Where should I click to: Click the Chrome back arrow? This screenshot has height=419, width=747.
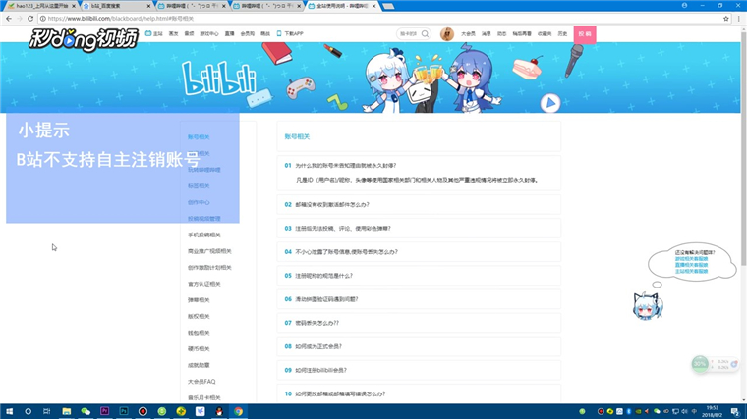pyautogui.click(x=9, y=19)
